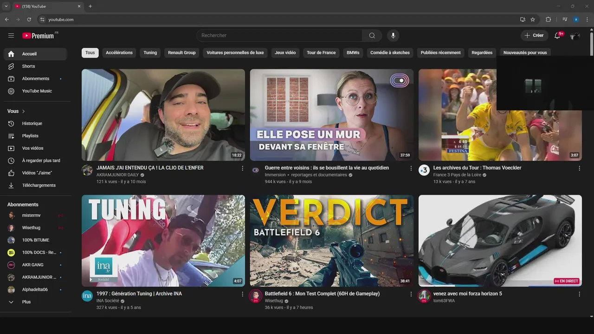Open options for Les archives du Tour video

click(x=579, y=168)
